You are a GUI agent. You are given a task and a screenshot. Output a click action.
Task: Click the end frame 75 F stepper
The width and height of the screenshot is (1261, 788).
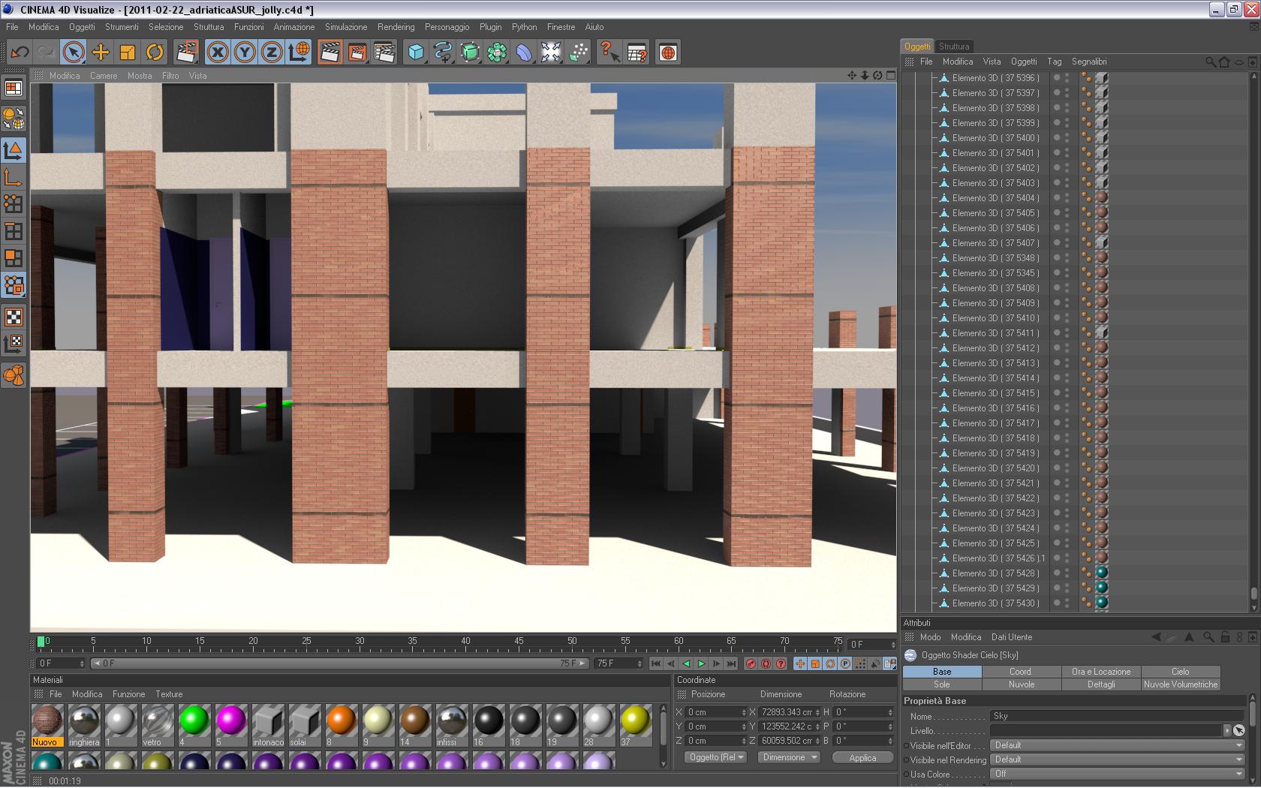[640, 663]
